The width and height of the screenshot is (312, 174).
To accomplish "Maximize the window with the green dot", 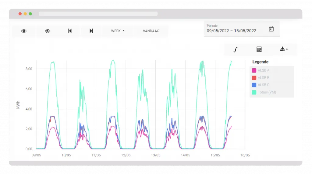I will coord(30,14).
